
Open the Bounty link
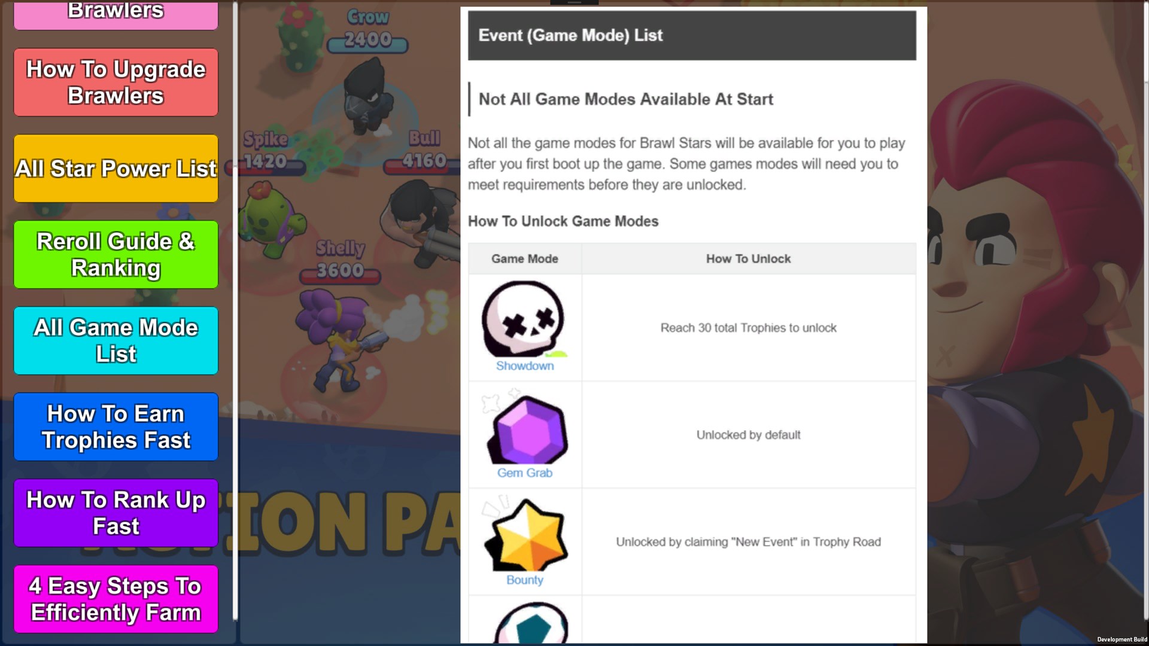click(525, 580)
